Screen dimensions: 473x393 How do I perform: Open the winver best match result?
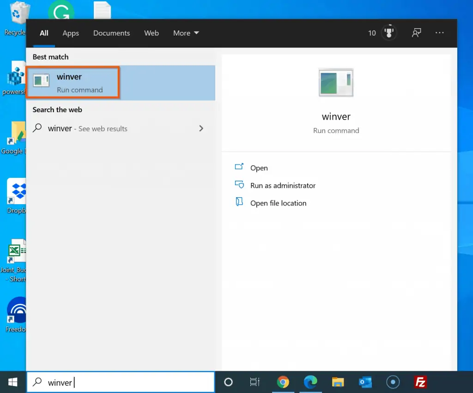tap(121, 83)
